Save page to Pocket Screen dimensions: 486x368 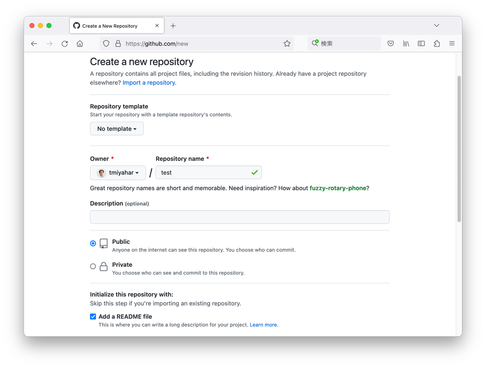coord(391,44)
